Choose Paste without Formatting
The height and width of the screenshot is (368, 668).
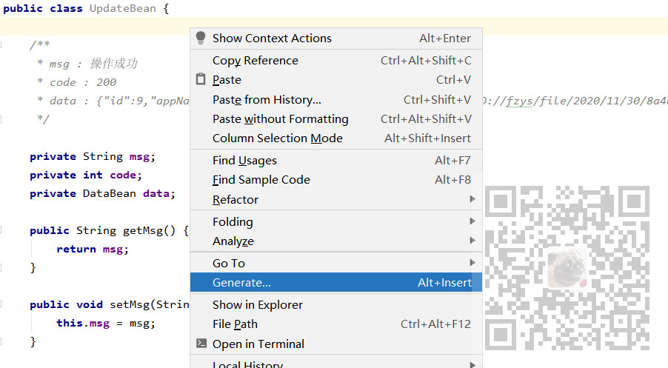pos(280,119)
